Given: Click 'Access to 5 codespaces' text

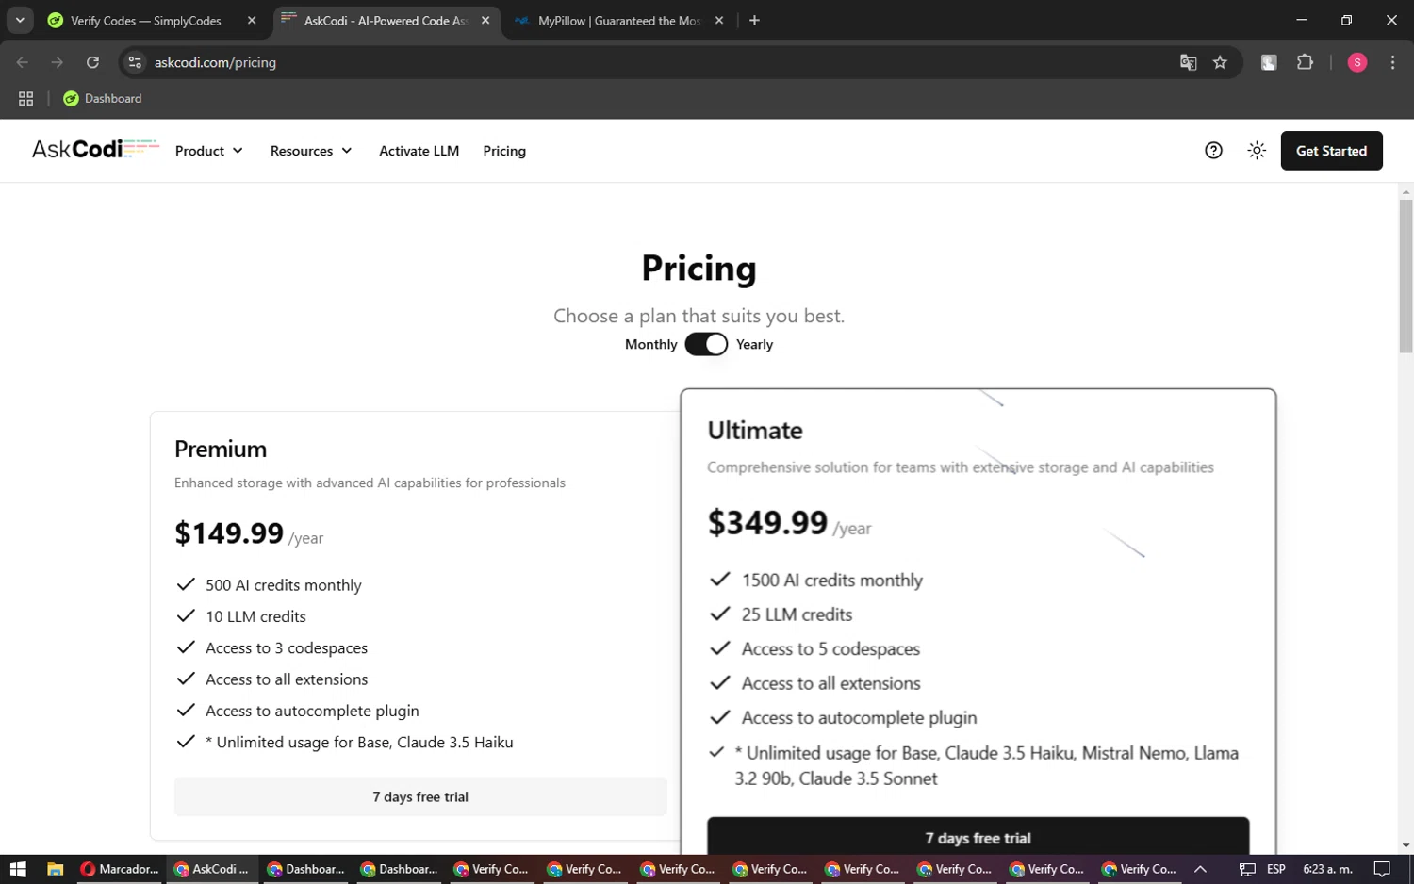Looking at the screenshot, I should (830, 649).
